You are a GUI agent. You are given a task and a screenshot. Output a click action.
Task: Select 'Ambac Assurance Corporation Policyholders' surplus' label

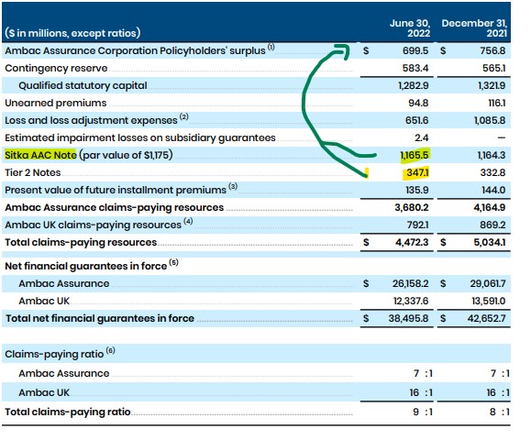coord(135,50)
